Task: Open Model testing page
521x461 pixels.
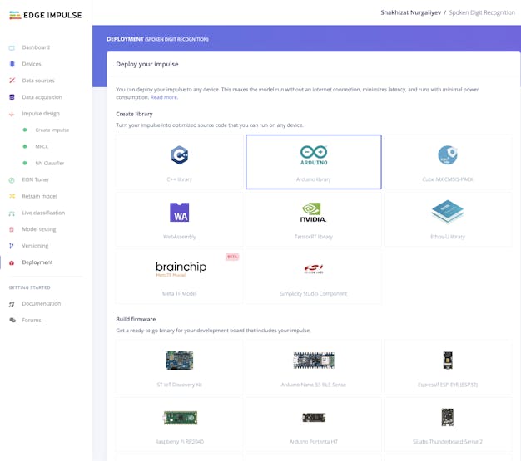Action: [39, 229]
